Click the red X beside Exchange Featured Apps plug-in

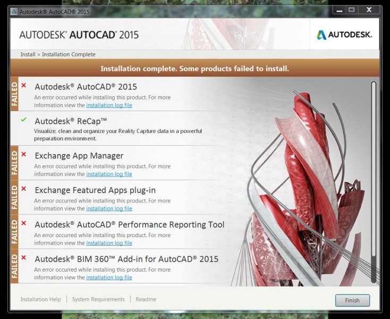[x=23, y=189]
